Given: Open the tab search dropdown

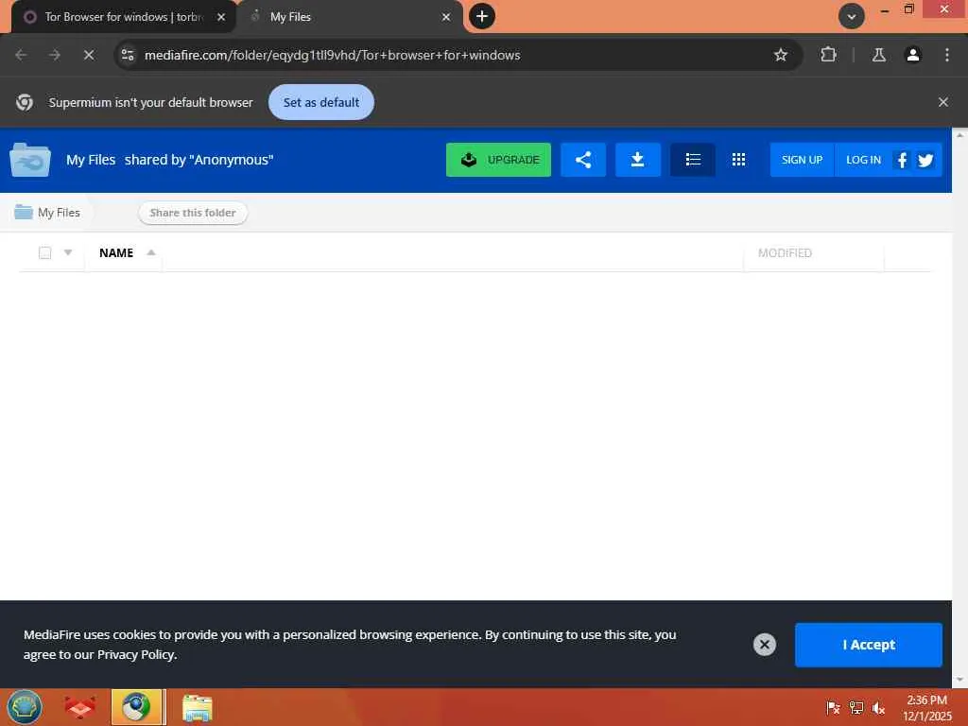Looking at the screenshot, I should tap(852, 16).
